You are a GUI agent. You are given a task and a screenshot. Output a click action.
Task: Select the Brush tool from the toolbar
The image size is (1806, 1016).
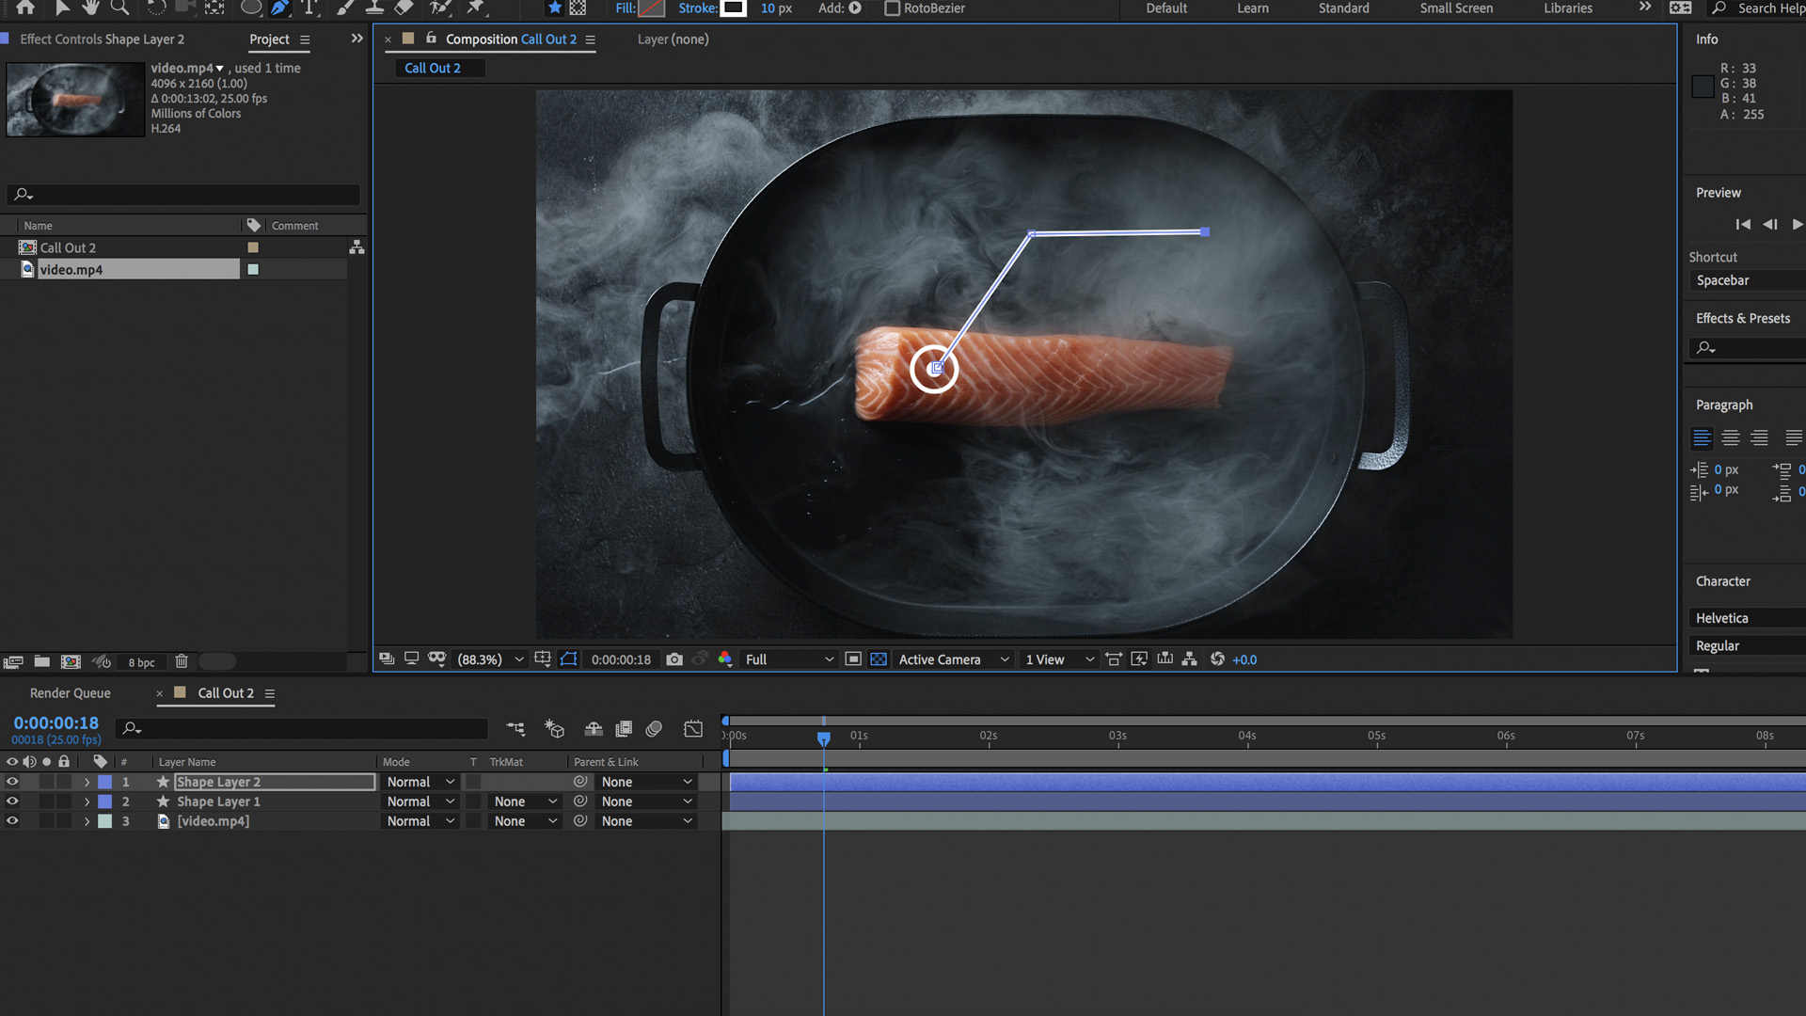(x=344, y=8)
